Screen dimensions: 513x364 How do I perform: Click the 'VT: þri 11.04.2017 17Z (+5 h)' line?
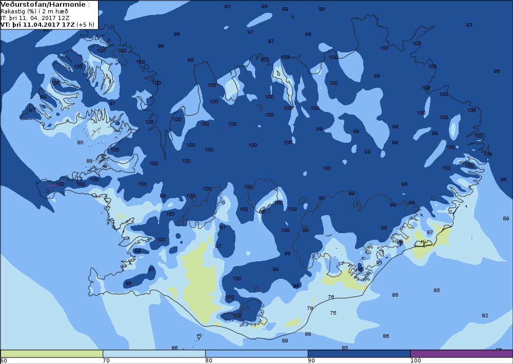point(47,25)
